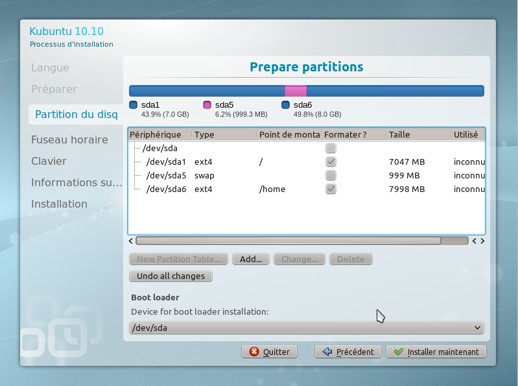Click Undo all changes button
Viewport: 518px width, 386px height.
pyautogui.click(x=171, y=276)
